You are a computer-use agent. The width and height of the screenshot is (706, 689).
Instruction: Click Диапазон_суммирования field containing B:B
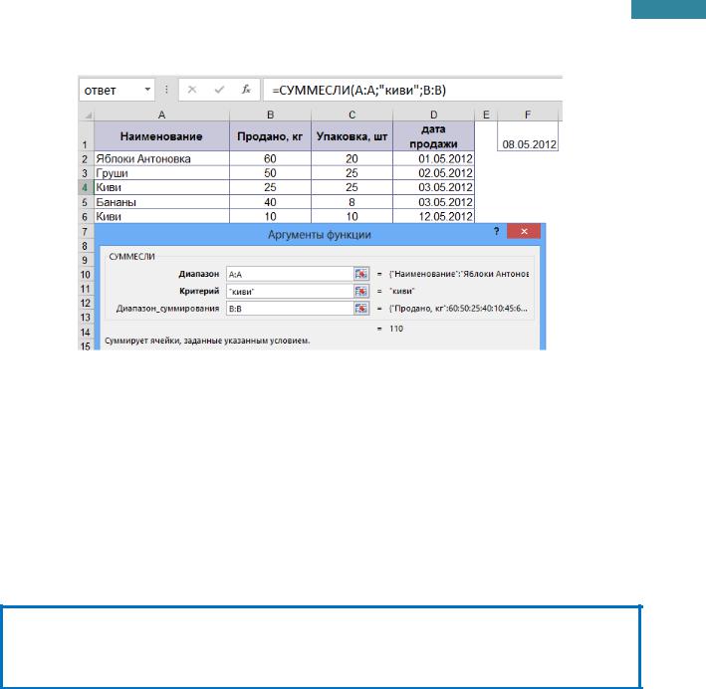tap(290, 309)
